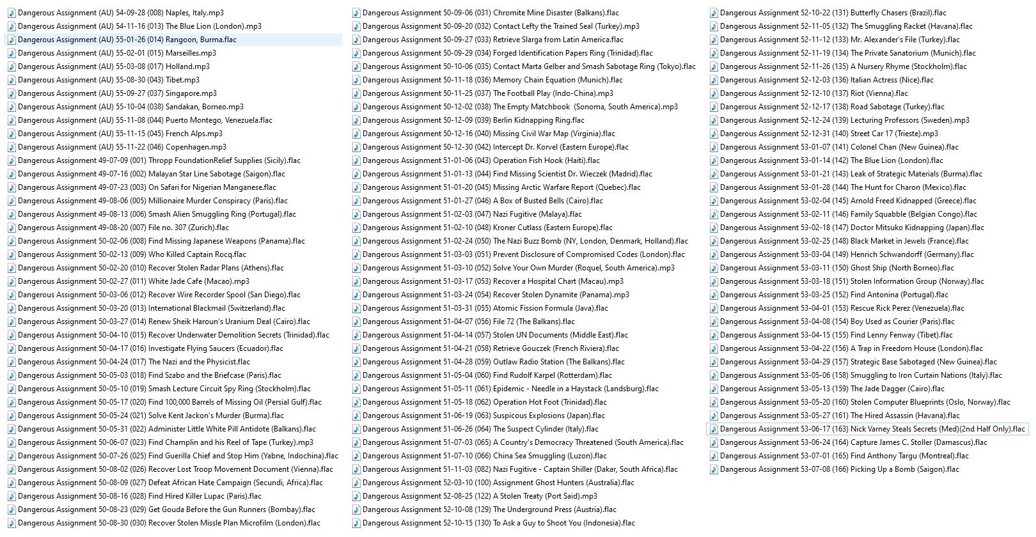The height and width of the screenshot is (537, 1036).
Task: Click the icon next to Rangoon, Burma.flac
Action: point(12,40)
